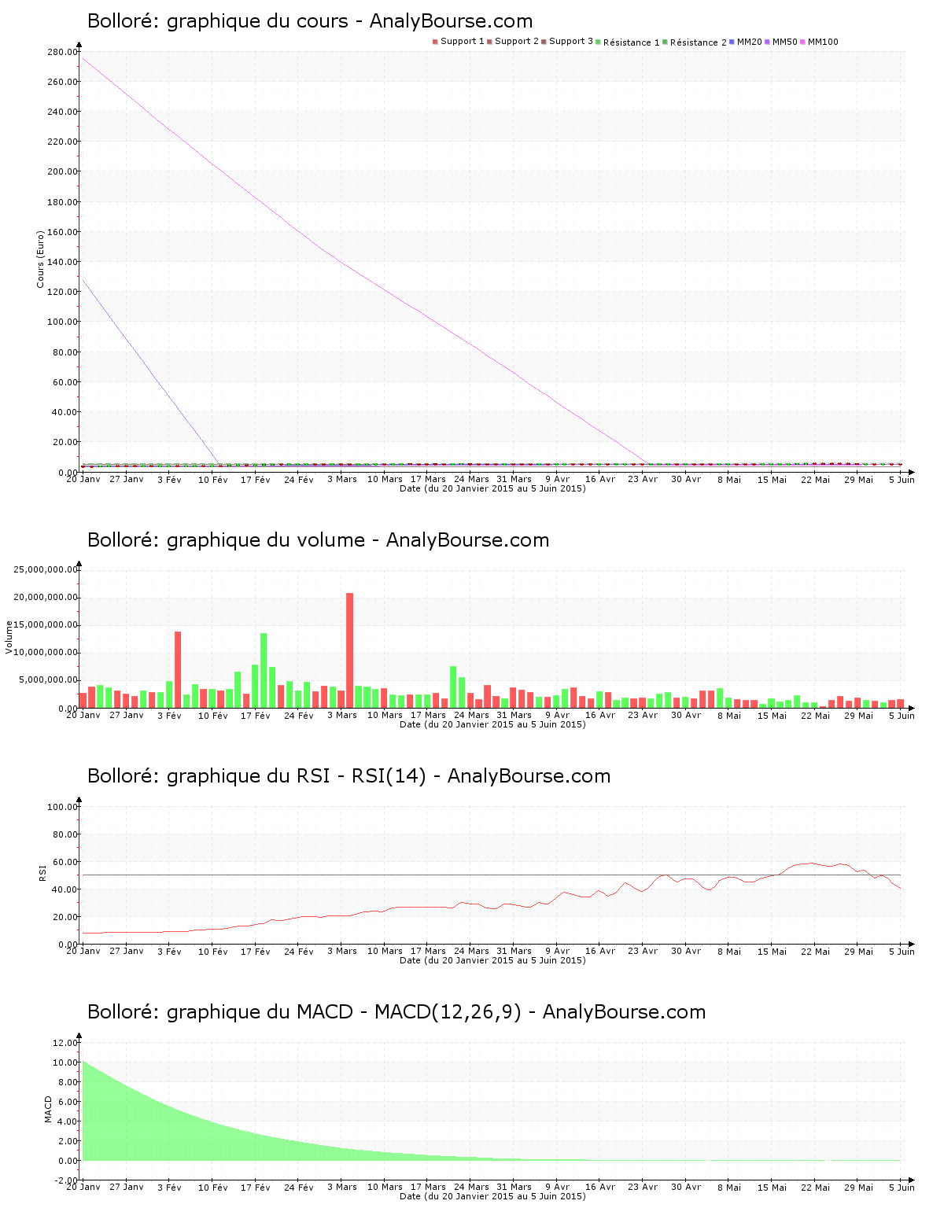Viewport: 944px width, 1219px height.
Task: Click the 280.00 value on the price axis
Action: click(62, 52)
